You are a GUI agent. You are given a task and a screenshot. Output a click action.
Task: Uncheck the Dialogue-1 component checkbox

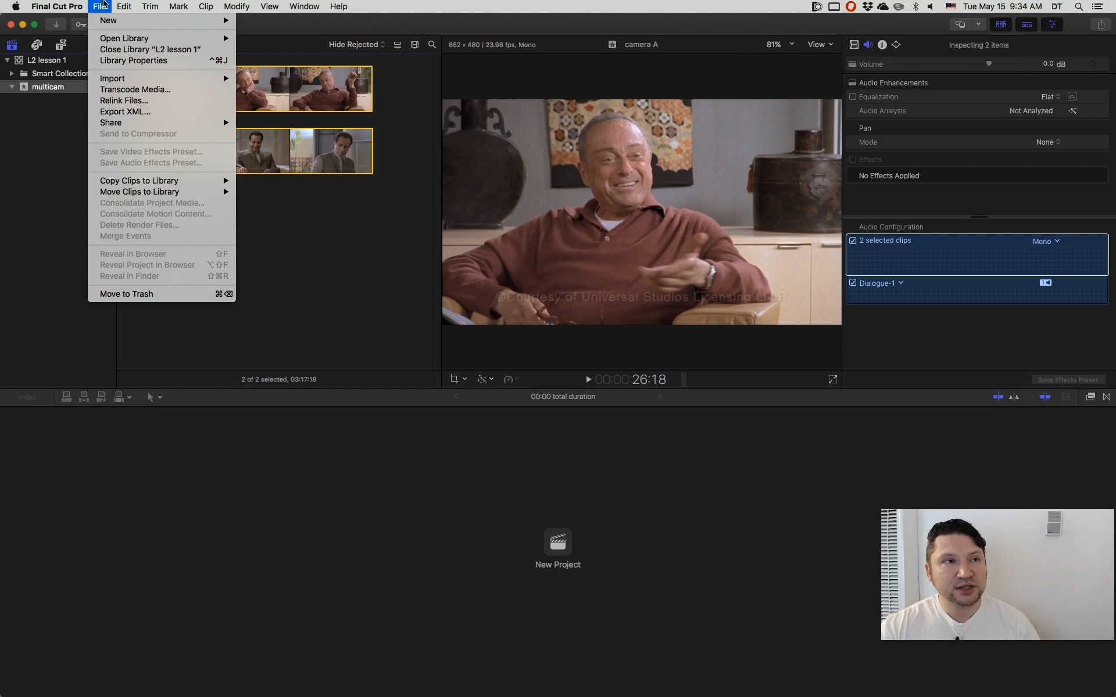(x=853, y=283)
